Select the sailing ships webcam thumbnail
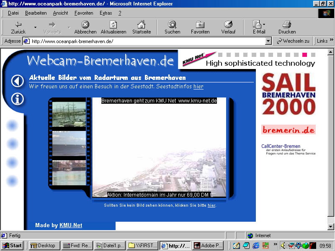Image resolution: width=335 pixels, height=251 pixels. coord(69,114)
